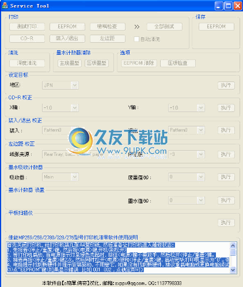Click the >> arrow next to 喷嘴检查

[x=136, y=27]
